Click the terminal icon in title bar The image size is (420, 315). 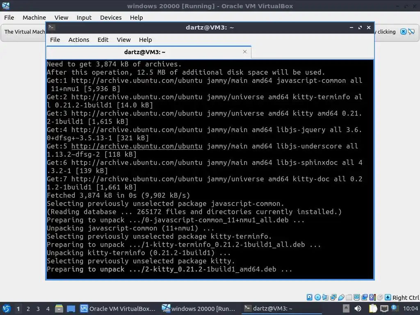(x=52, y=27)
